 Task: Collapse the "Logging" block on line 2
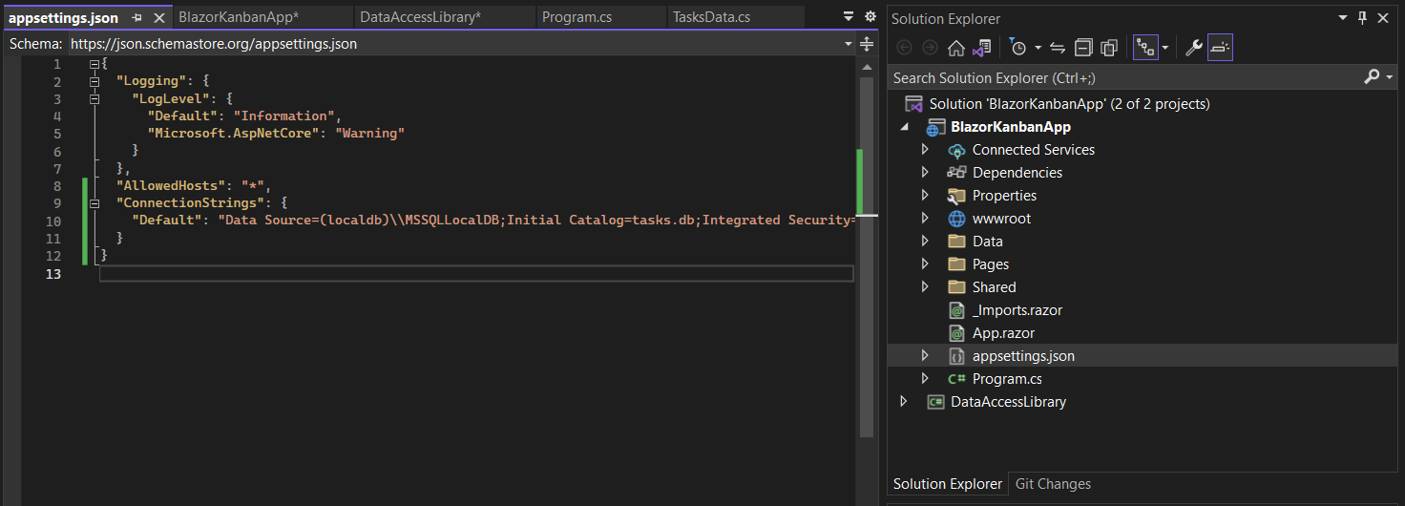94,81
